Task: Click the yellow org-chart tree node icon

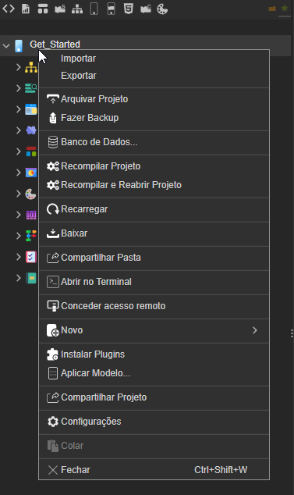Action: (x=31, y=67)
